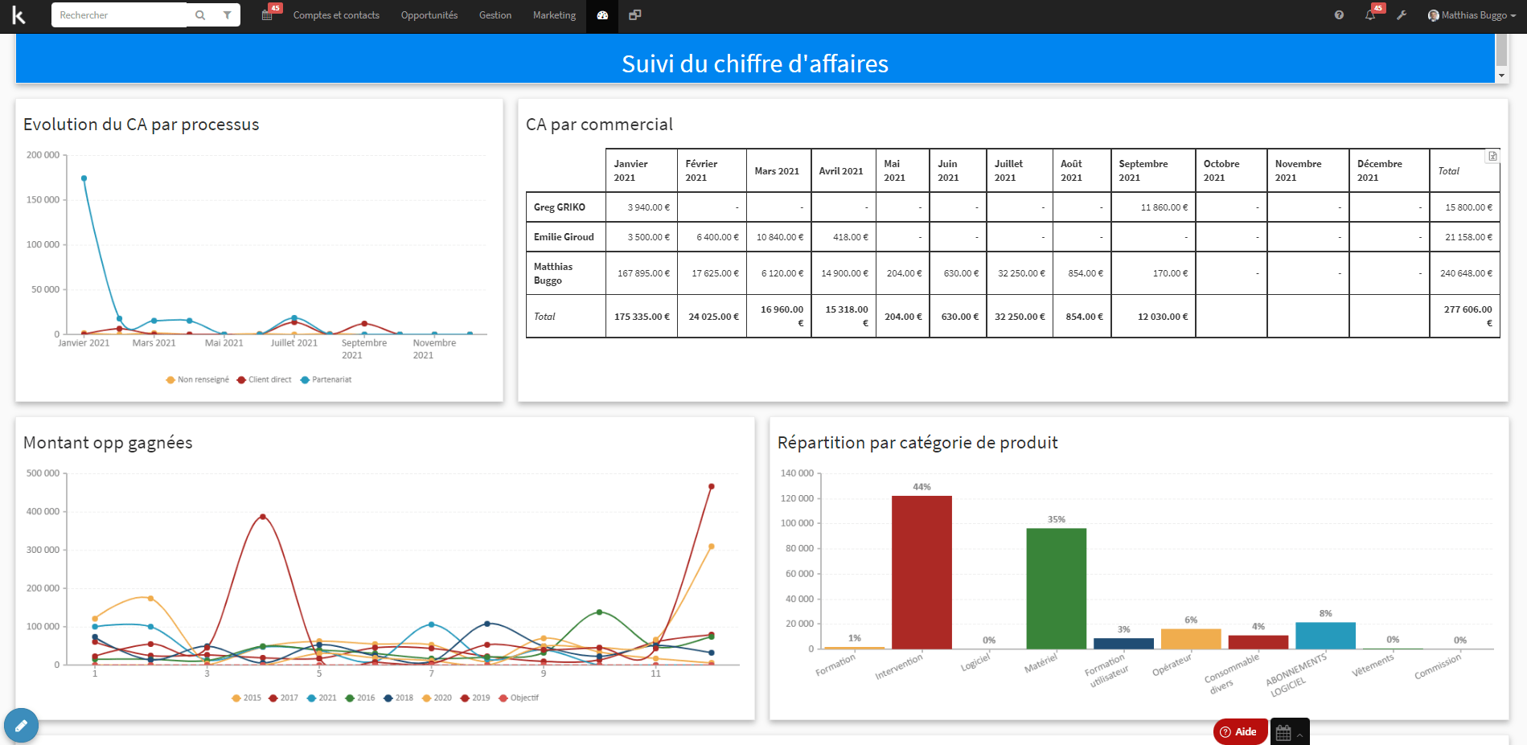The width and height of the screenshot is (1527, 745).
Task: Select the dashboard speedometer icon
Action: (601, 14)
